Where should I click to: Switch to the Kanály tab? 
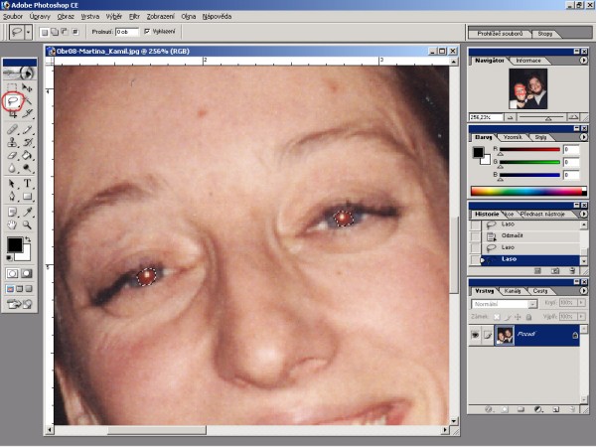(514, 290)
